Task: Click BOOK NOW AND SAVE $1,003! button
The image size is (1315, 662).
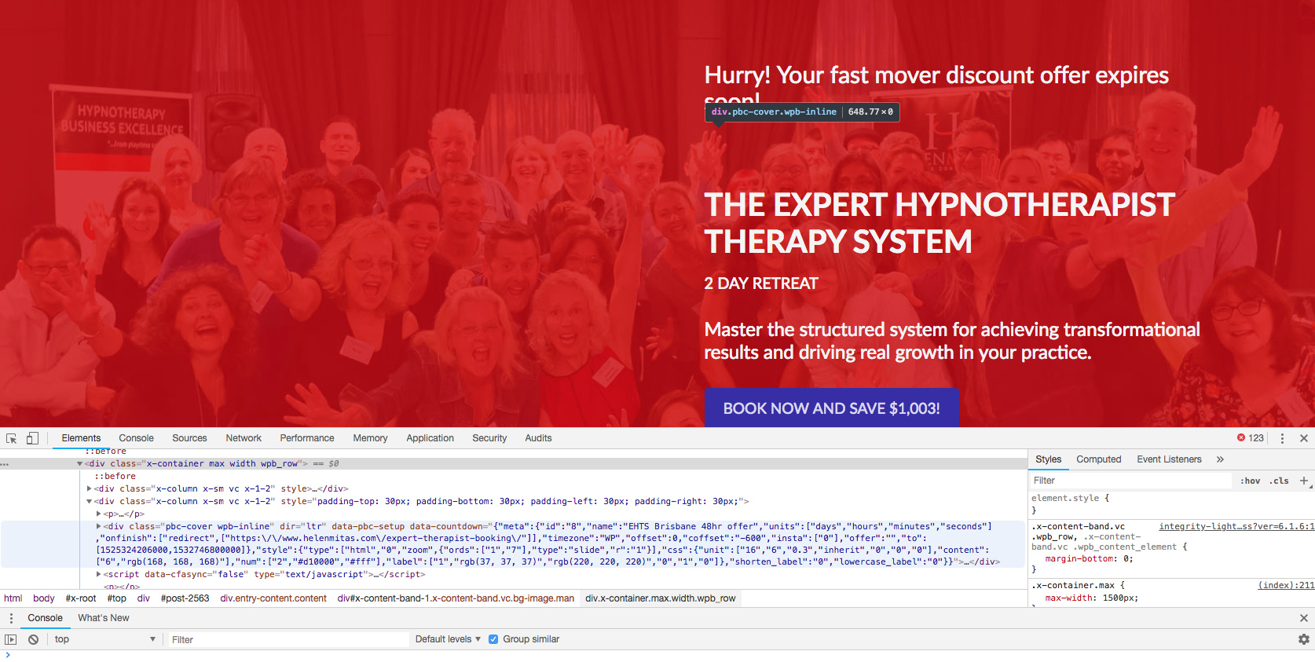Action: (832, 408)
